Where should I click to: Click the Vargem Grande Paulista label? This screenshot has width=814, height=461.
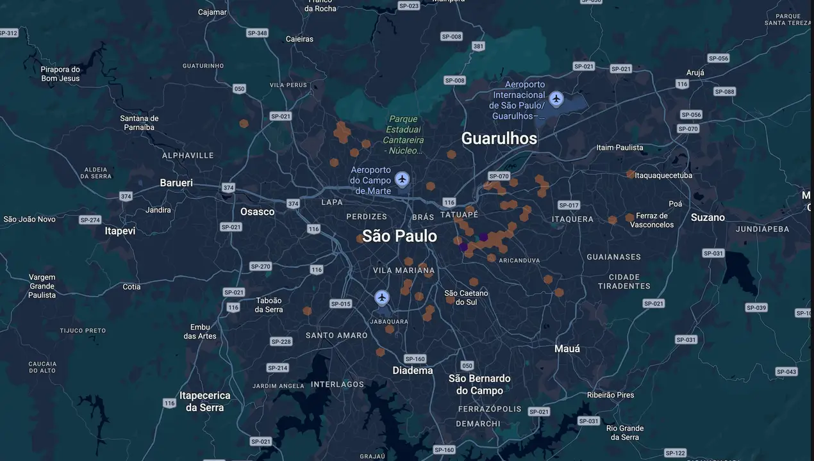pos(42,286)
